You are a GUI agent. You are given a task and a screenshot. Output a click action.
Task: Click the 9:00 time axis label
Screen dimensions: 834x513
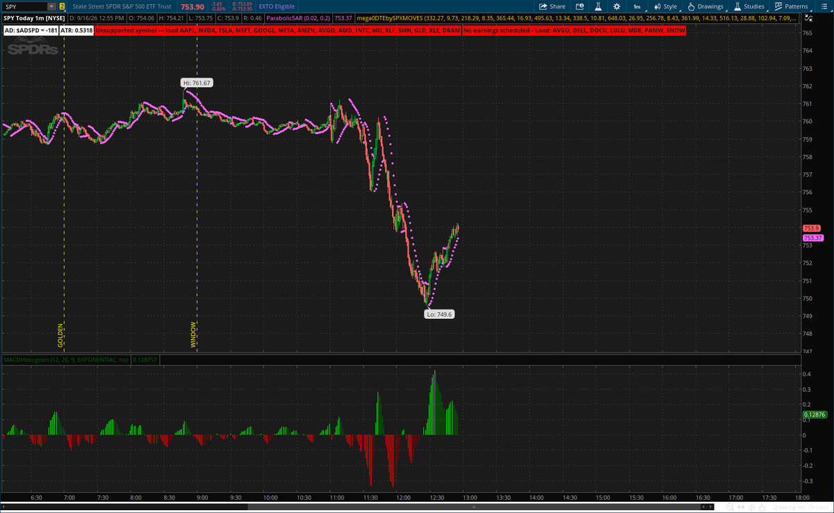pos(202,498)
